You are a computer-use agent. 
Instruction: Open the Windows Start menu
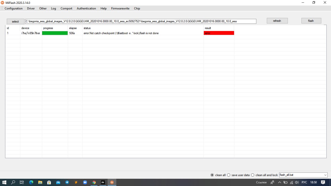tap(4, 182)
